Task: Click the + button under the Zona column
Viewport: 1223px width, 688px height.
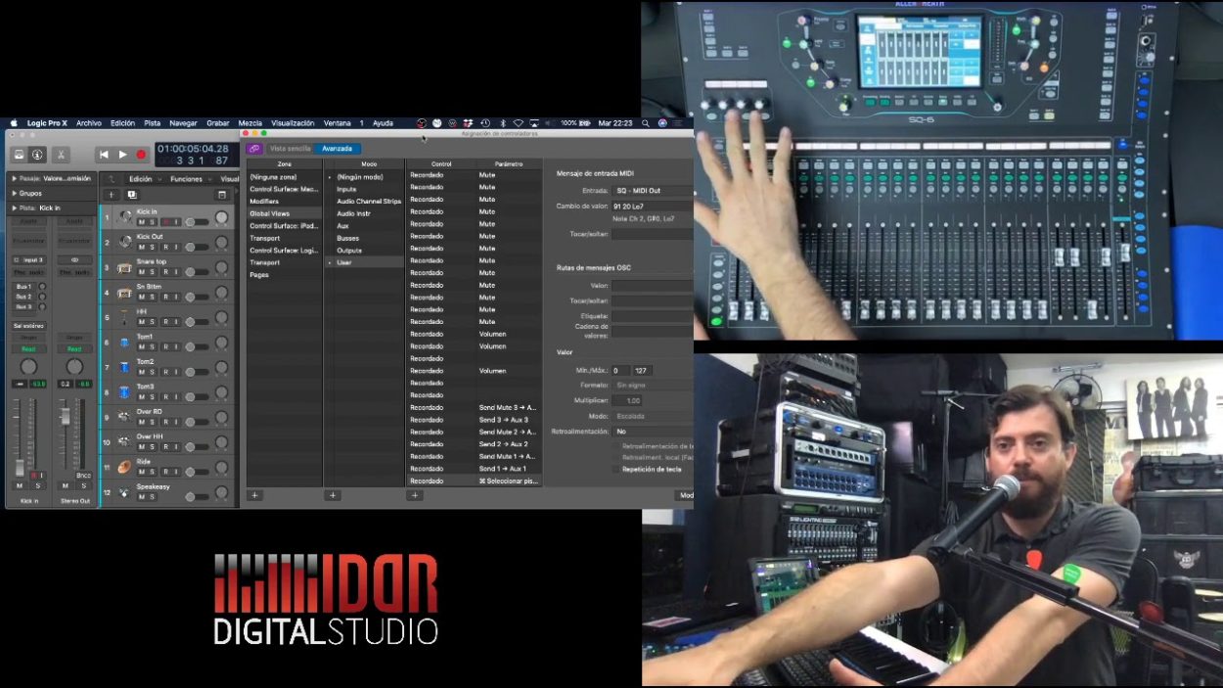Action: pos(253,495)
